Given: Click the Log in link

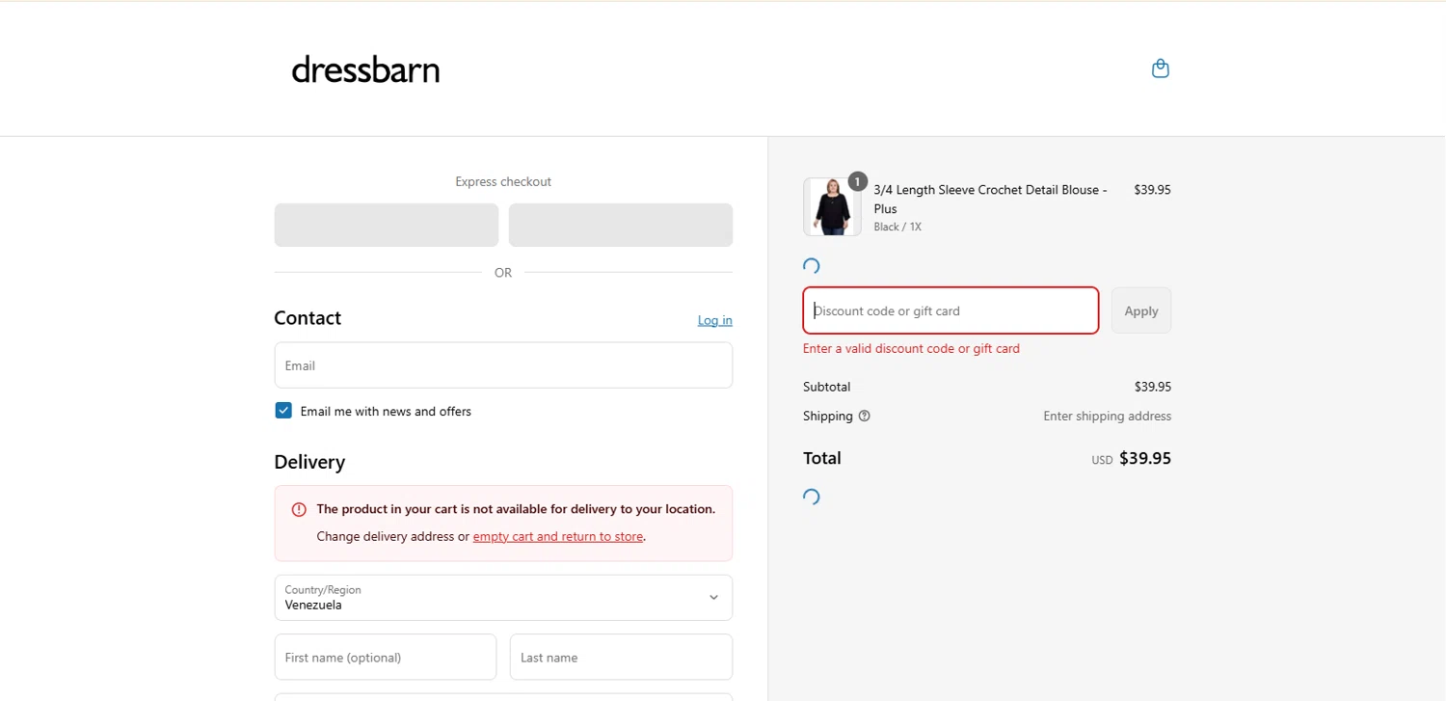Looking at the screenshot, I should click(715, 320).
